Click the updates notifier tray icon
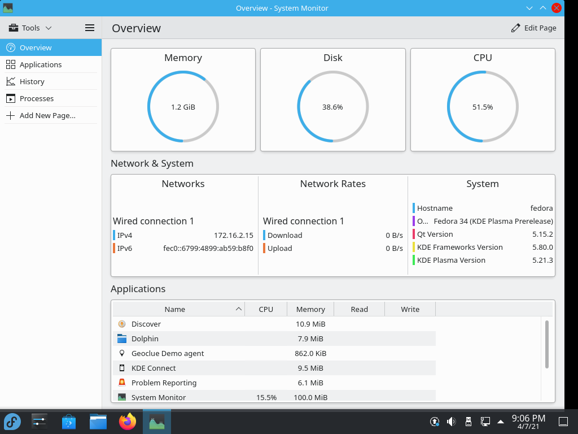This screenshot has width=578, height=434. point(435,422)
